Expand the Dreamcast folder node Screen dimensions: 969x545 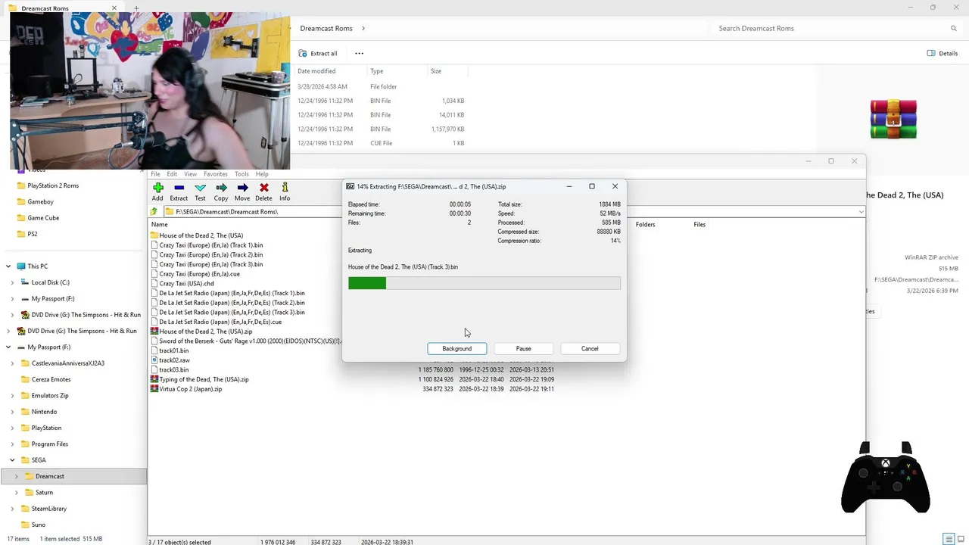[x=16, y=476]
